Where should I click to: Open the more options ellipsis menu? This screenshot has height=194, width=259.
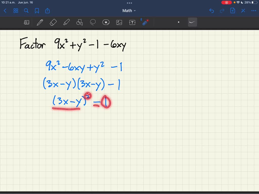[253, 11]
